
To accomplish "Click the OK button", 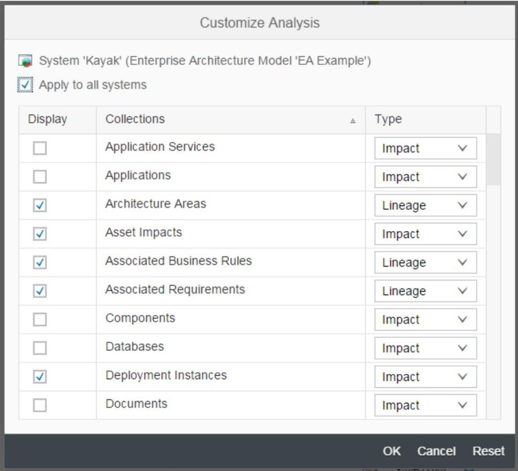I will [391, 451].
